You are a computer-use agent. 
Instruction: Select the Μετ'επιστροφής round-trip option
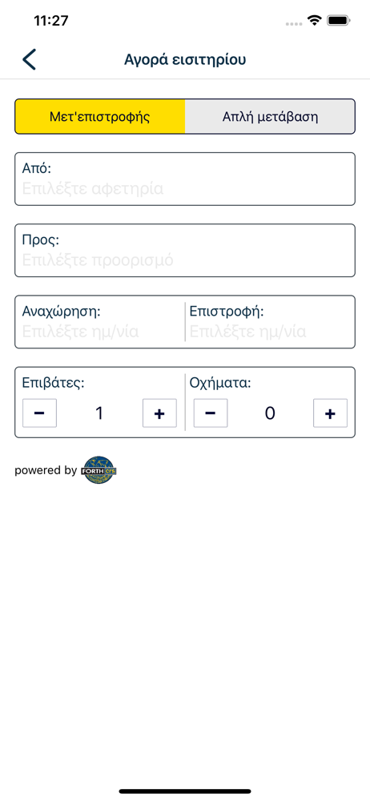[99, 116]
